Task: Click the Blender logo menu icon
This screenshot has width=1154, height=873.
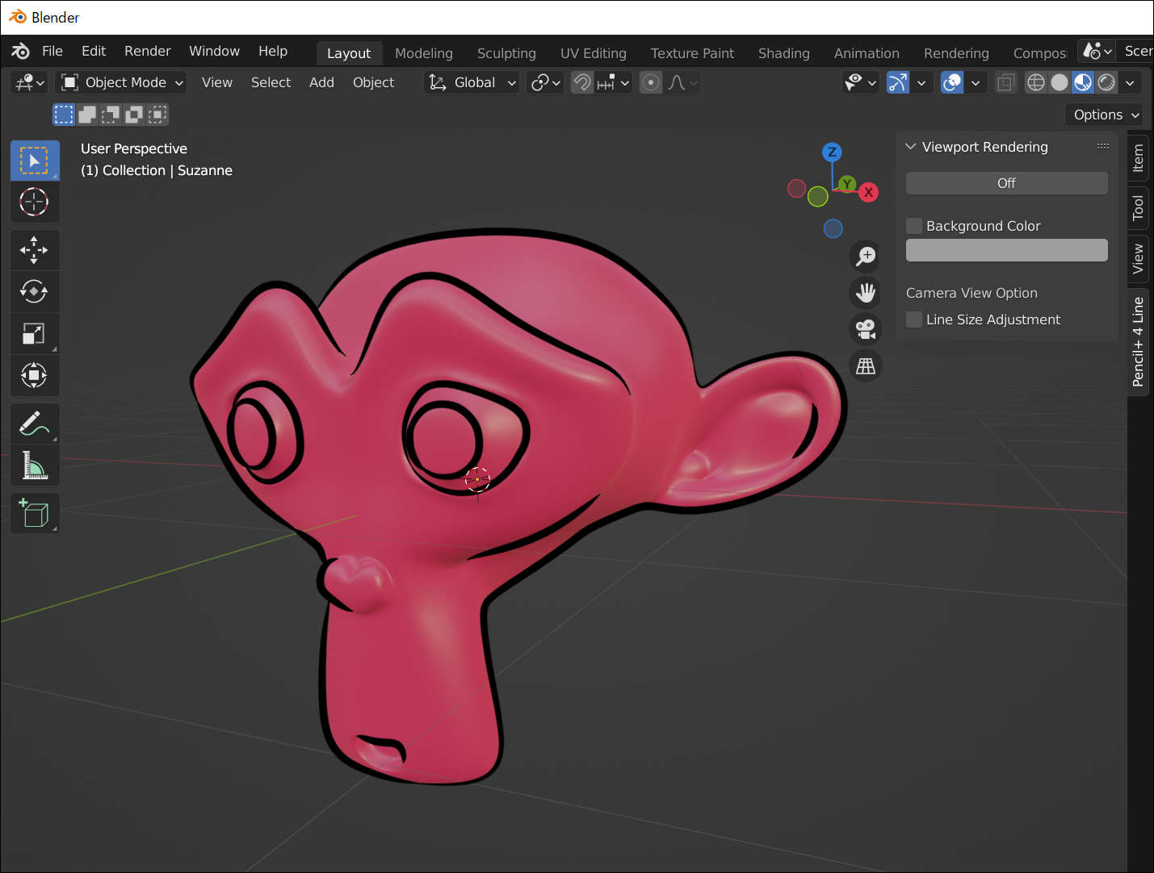Action: [21, 51]
